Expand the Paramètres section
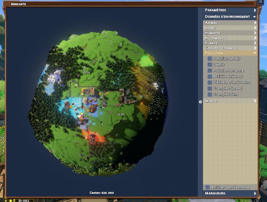The image size is (267, 202). pos(230,10)
